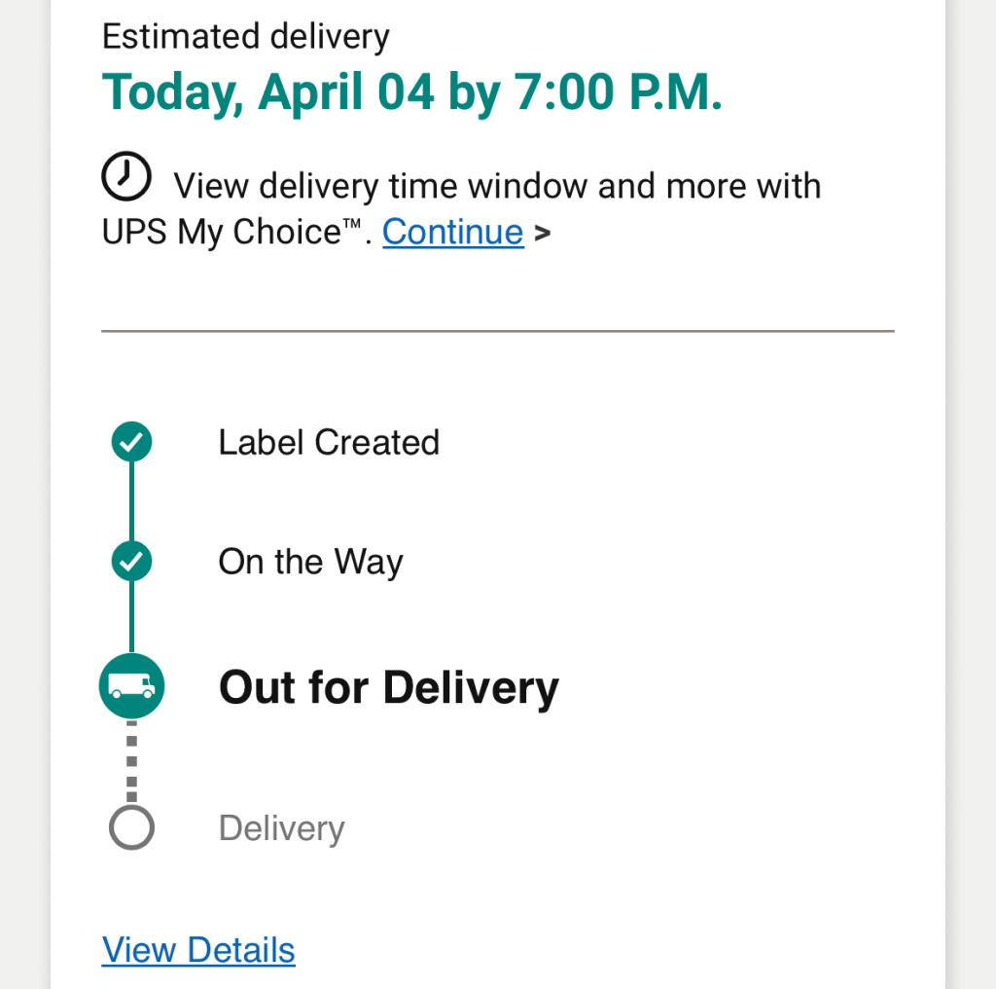Image resolution: width=996 pixels, height=989 pixels.
Task: Click the progress line below Label Created
Action: tap(131, 501)
